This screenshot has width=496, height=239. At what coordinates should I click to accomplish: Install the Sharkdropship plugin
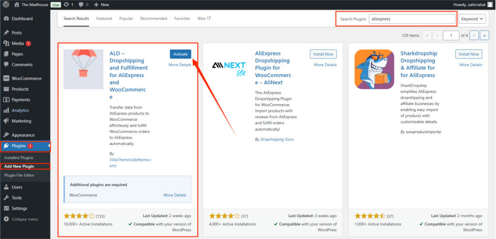(x=469, y=54)
